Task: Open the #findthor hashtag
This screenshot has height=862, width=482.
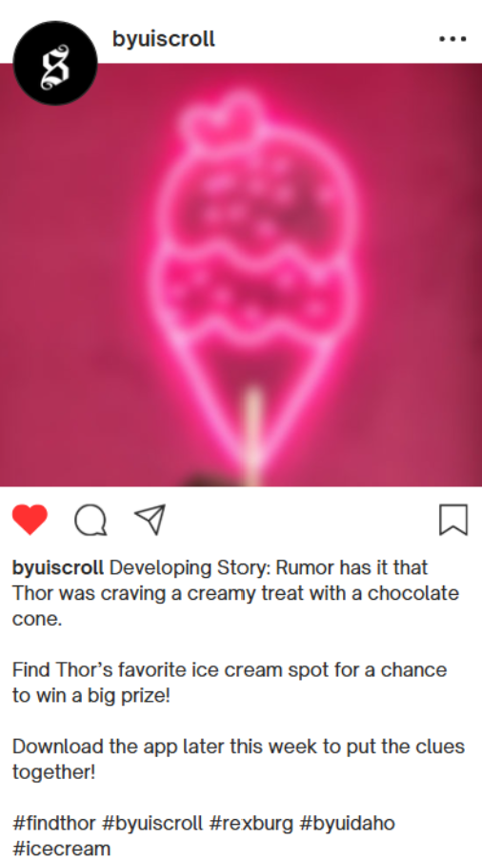Action: [x=53, y=823]
